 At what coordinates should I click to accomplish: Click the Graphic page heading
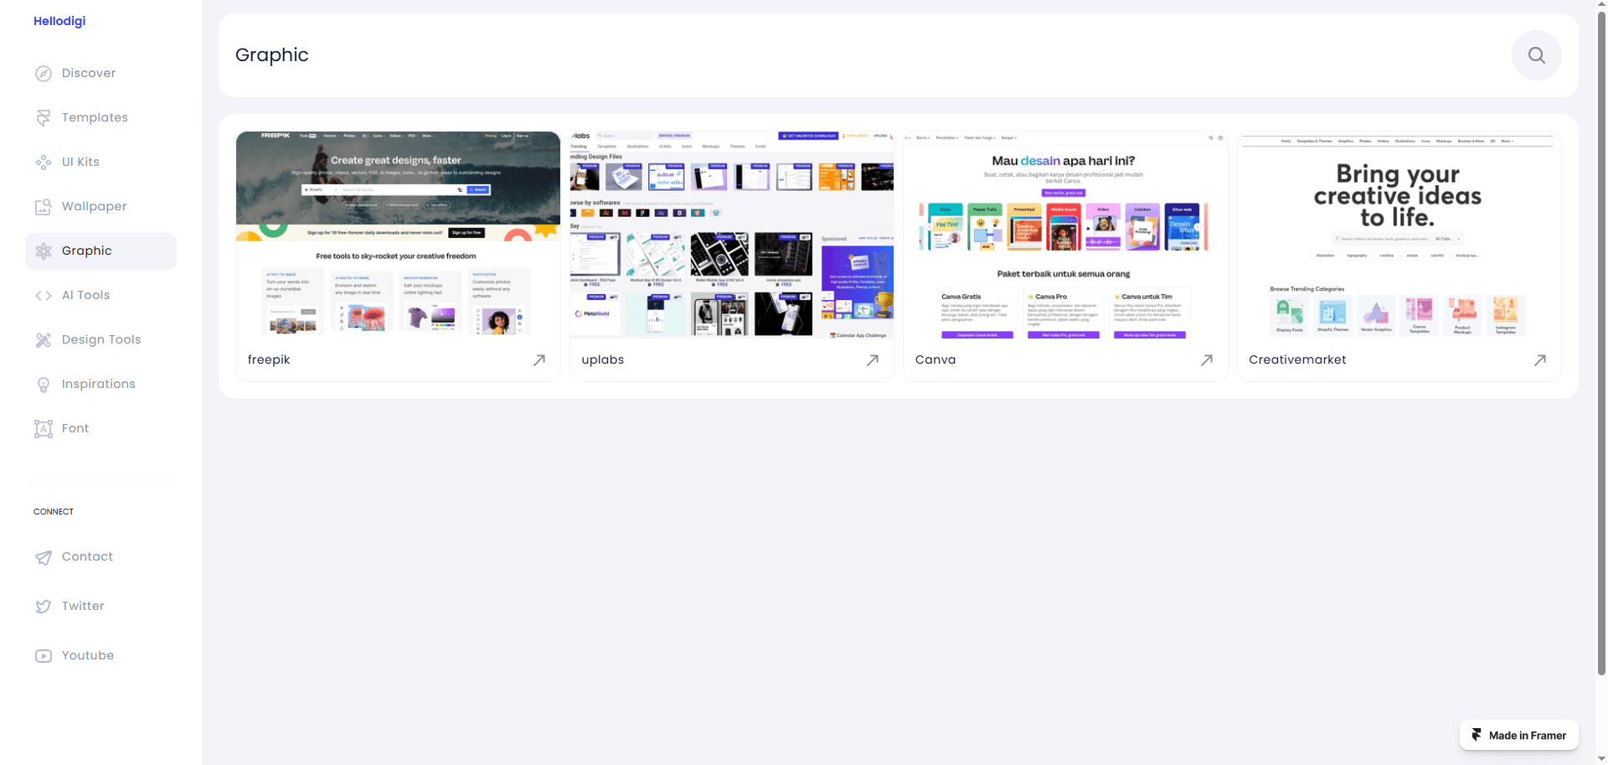(272, 55)
